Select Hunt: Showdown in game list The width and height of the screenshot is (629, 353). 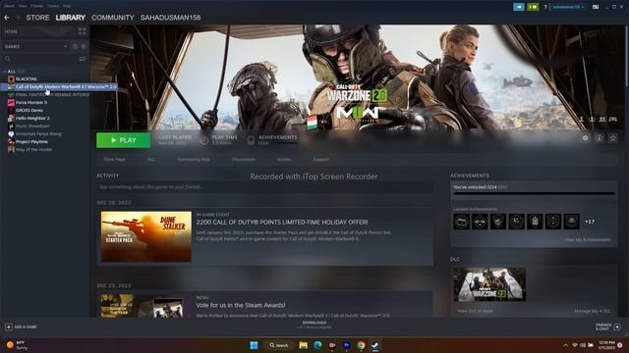32,126
